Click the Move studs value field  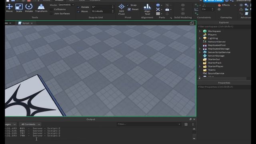coord(101,11)
